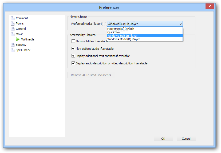Select Spell Check in the list
This screenshot has height=153, width=221.
point(23,50)
